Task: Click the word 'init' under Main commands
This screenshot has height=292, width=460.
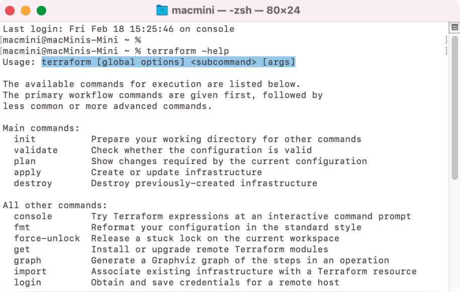Action: [x=25, y=139]
